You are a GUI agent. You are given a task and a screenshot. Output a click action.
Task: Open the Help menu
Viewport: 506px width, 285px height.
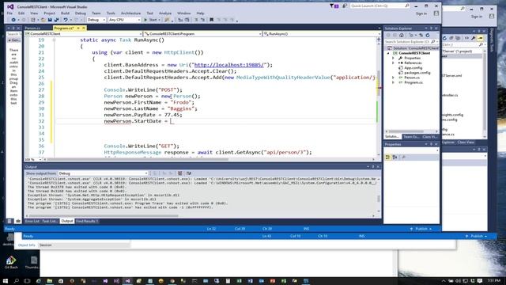tap(200, 13)
